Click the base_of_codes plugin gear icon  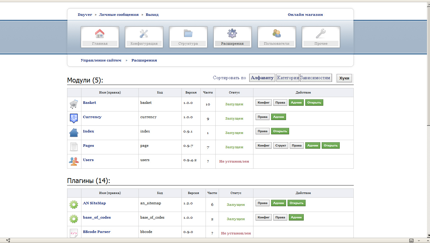click(x=74, y=219)
